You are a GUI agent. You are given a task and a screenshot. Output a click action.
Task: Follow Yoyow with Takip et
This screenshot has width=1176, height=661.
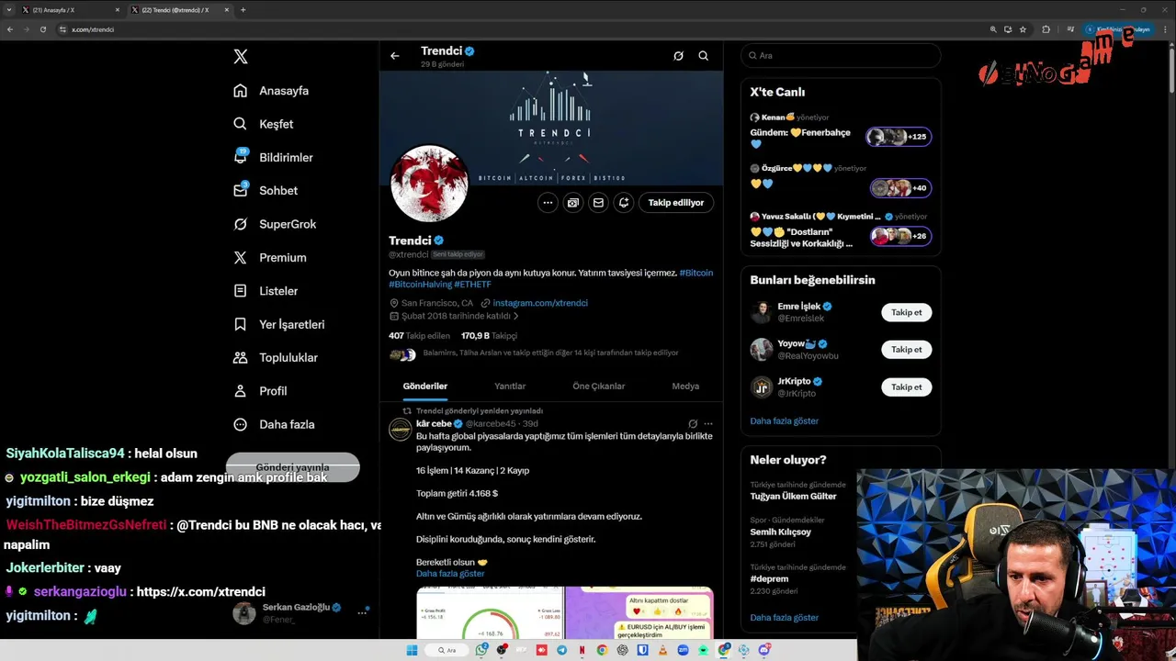[907, 350]
